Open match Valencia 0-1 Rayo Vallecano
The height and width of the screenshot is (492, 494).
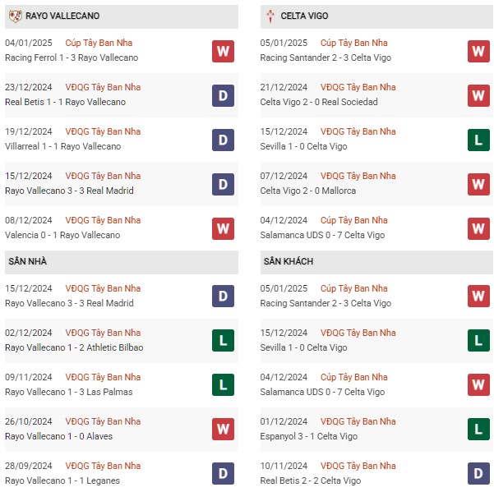(x=62, y=235)
